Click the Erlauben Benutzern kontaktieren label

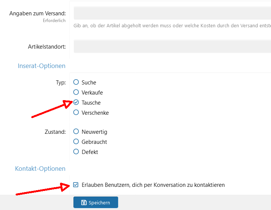click(153, 185)
